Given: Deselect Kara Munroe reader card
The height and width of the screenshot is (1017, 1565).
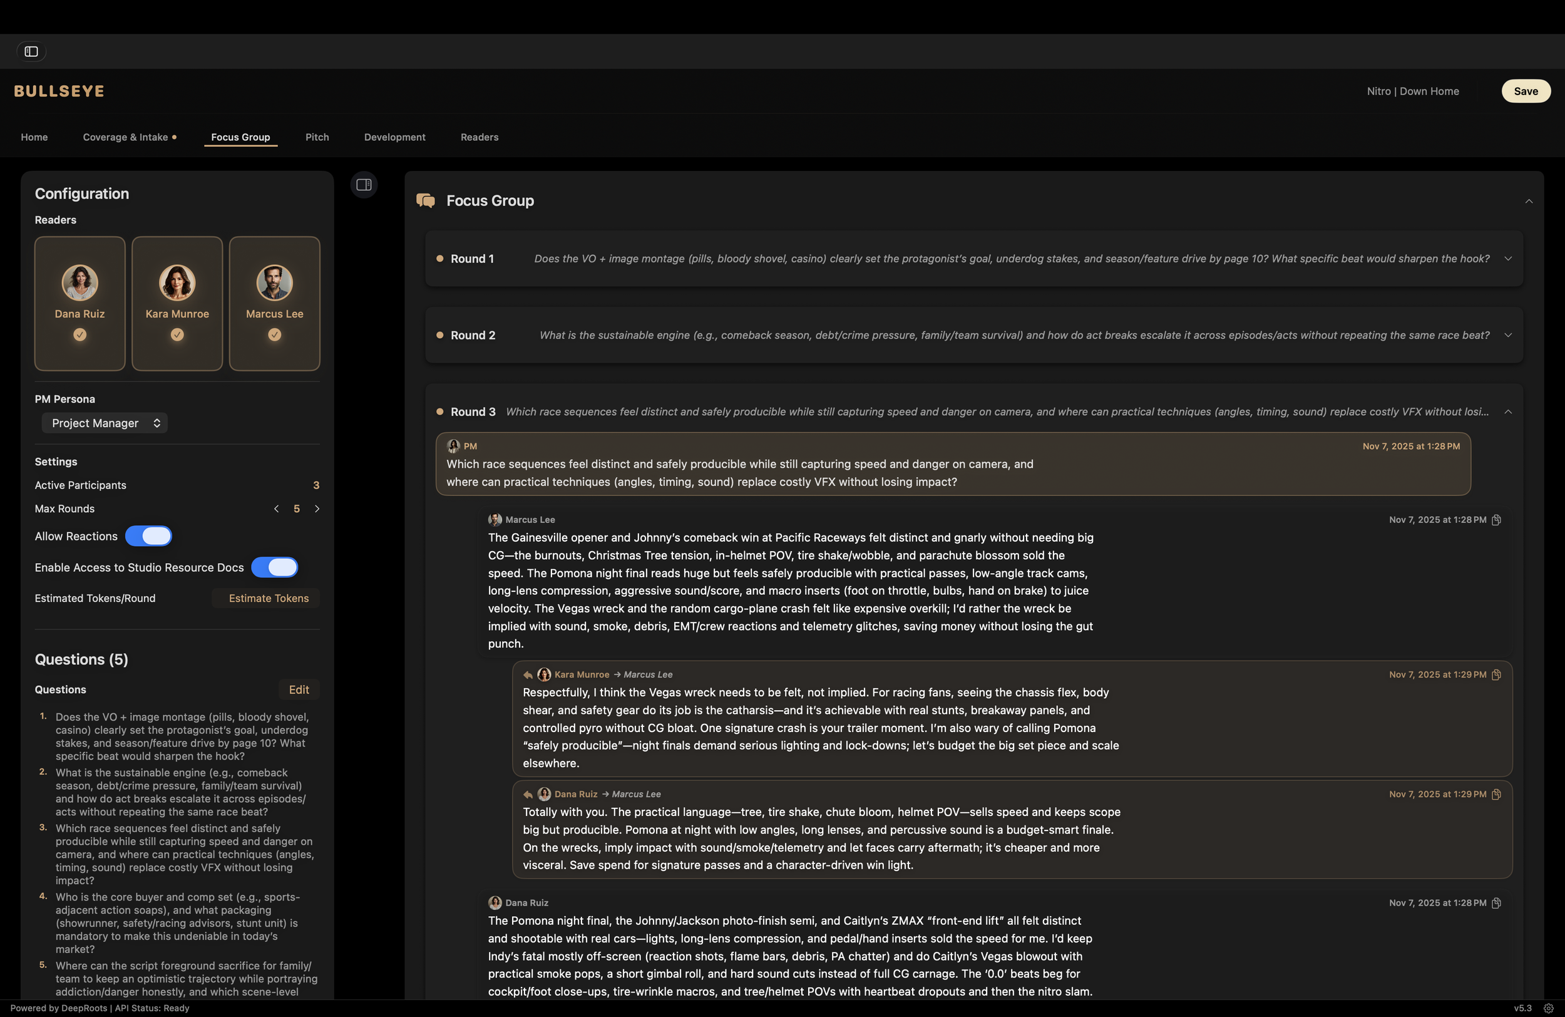Looking at the screenshot, I should pyautogui.click(x=177, y=303).
